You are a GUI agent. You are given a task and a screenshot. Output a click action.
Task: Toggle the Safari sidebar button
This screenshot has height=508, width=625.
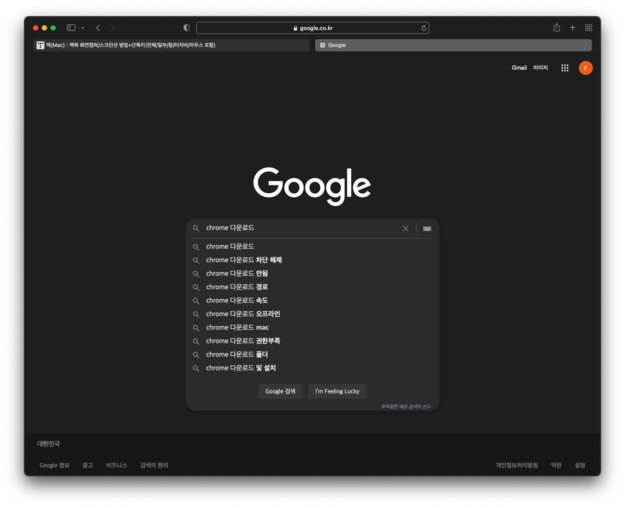pyautogui.click(x=71, y=28)
